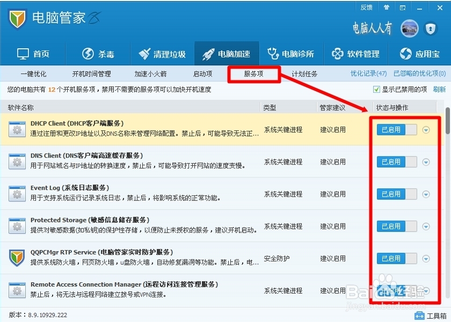The image size is (451, 322).
Task: Select the 服务项 sub-tab
Action: tap(253, 74)
